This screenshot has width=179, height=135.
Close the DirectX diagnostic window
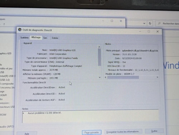click(158, 32)
